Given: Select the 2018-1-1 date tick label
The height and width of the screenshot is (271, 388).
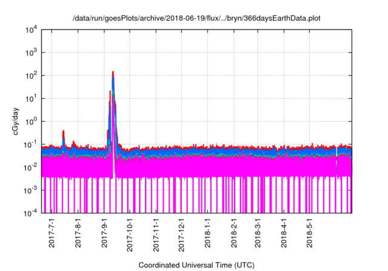Looking at the screenshot, I should [207, 235].
